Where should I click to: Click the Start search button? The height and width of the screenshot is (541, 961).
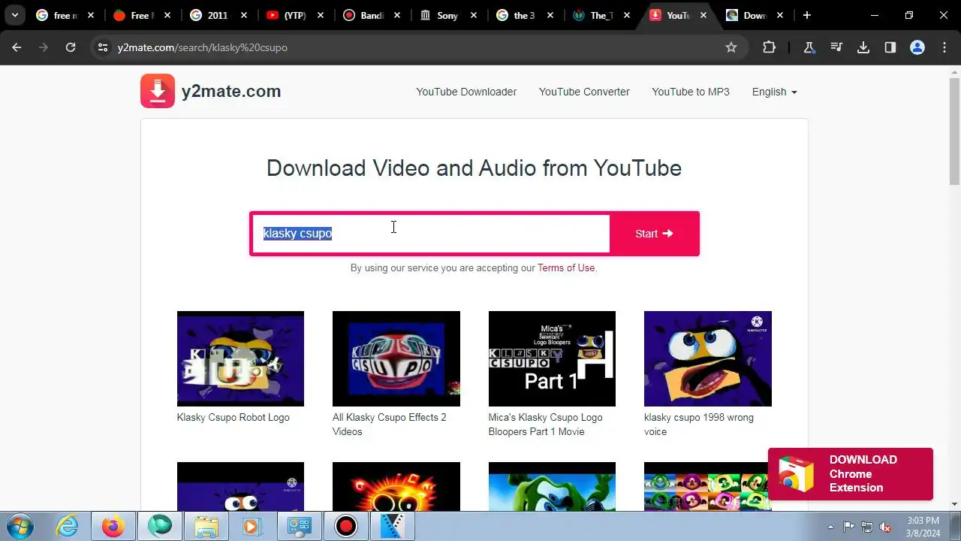coord(654,234)
